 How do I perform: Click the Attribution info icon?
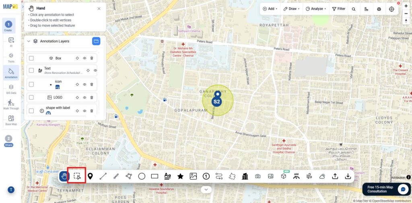click(x=409, y=178)
